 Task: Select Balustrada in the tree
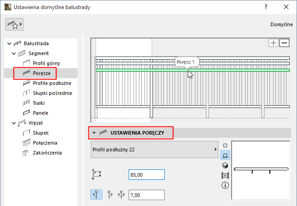pos(36,43)
